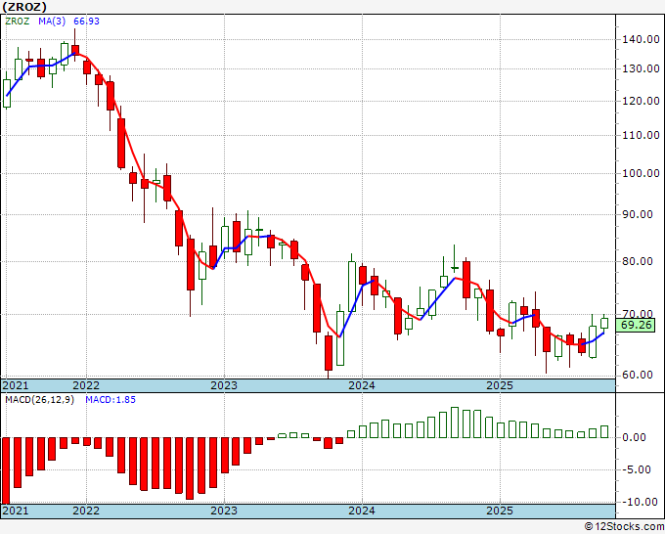Click the -10.00 MACD axis label

640,502
